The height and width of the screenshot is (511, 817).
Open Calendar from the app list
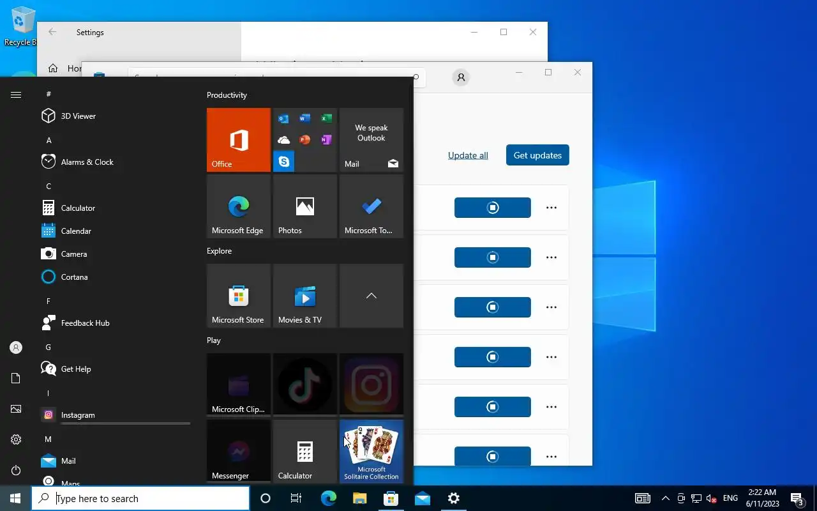pyautogui.click(x=115, y=231)
